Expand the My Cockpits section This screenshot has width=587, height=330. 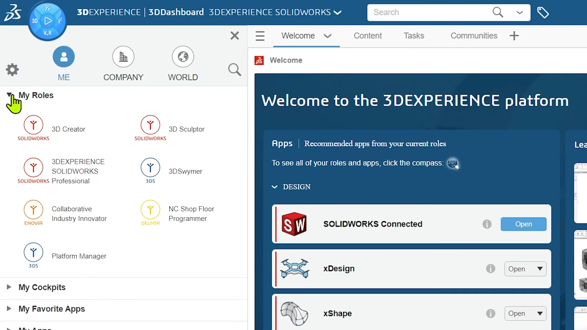[9, 287]
